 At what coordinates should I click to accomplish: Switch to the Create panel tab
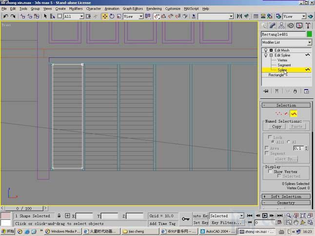[264, 26]
